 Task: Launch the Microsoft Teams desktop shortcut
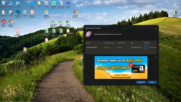tap(68, 4)
